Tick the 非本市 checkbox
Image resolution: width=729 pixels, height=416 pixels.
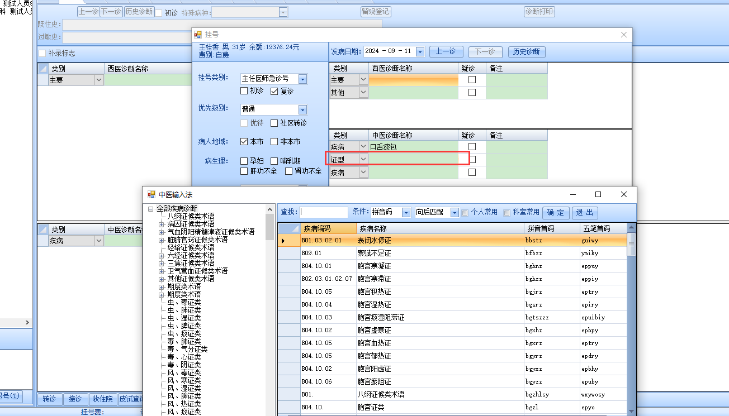click(274, 142)
